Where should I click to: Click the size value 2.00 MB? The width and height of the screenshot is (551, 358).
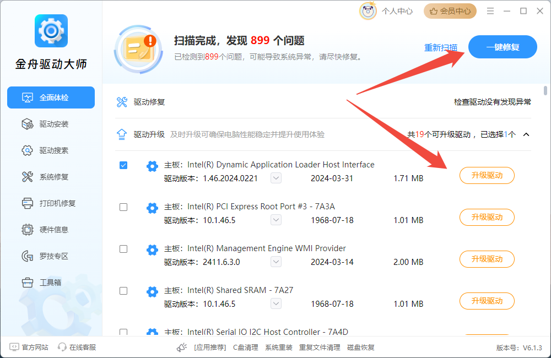[x=408, y=262]
